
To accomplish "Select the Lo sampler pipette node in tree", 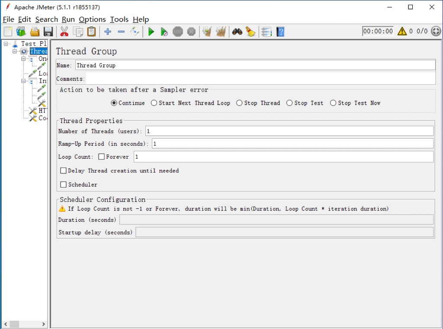I will tap(32, 73).
